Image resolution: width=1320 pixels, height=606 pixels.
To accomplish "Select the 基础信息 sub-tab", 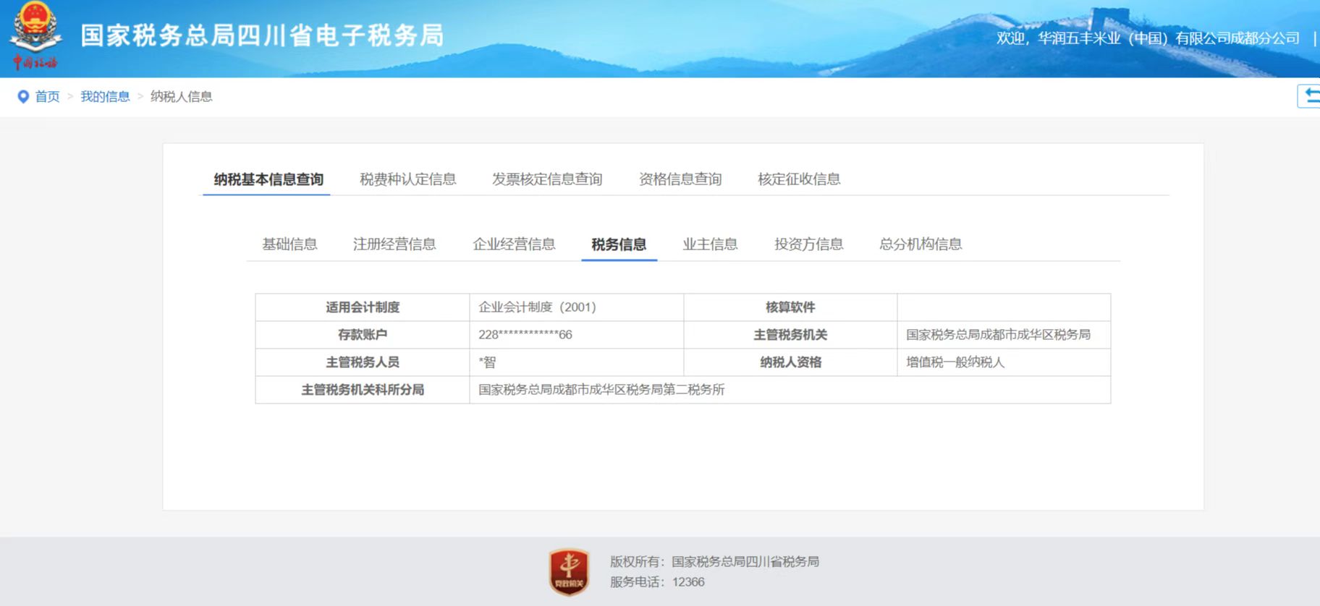I will pos(289,244).
